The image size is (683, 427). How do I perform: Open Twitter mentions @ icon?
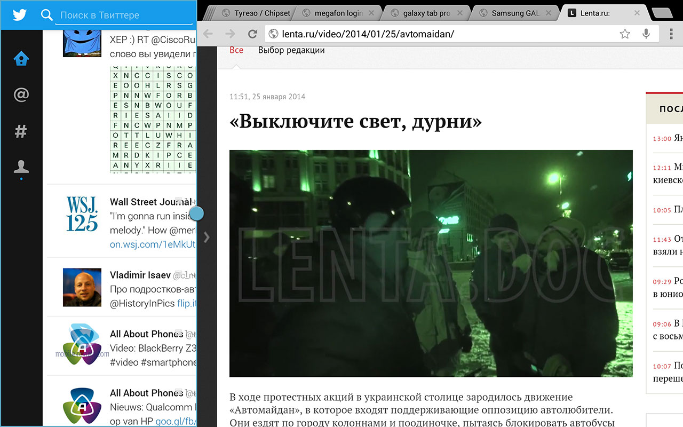[21, 95]
